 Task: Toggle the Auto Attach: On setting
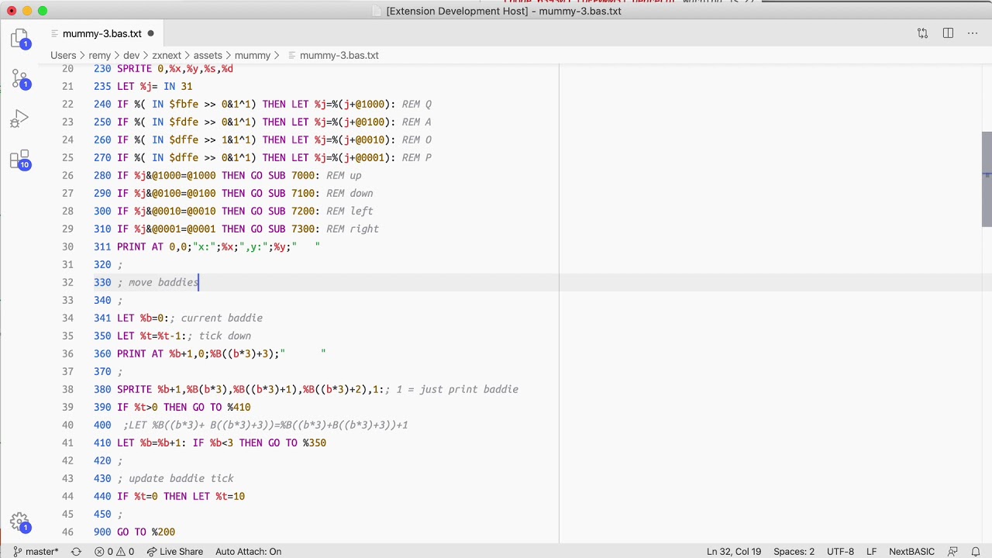(248, 551)
